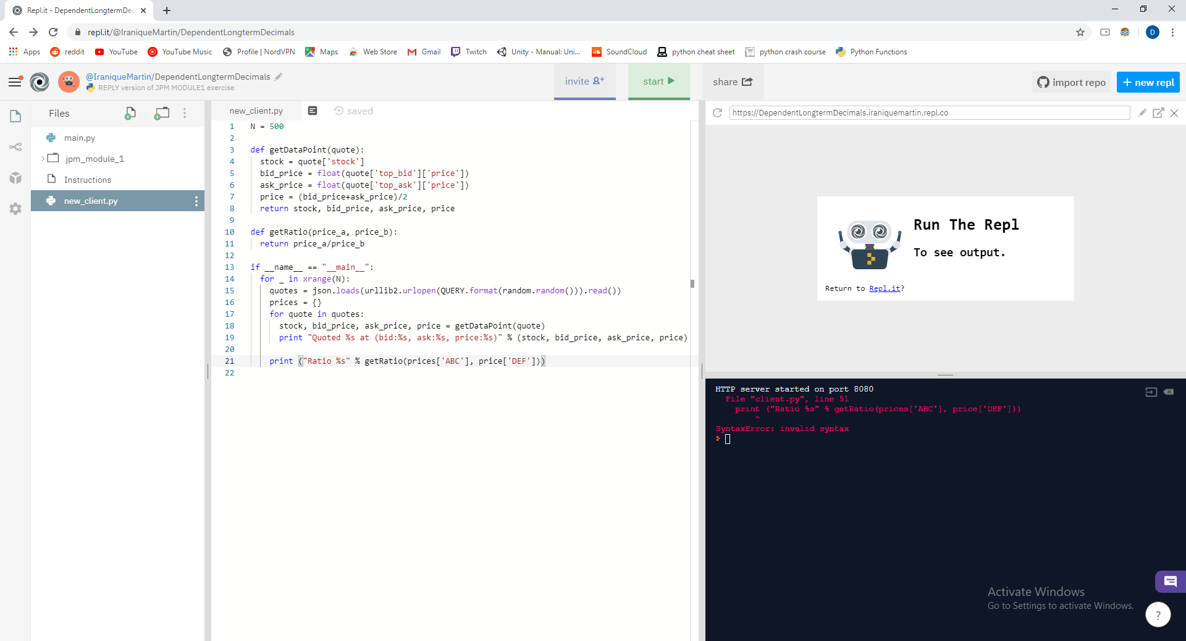Open the Version control sidebar icon
Image resolution: width=1186 pixels, height=641 pixels.
pyautogui.click(x=15, y=147)
